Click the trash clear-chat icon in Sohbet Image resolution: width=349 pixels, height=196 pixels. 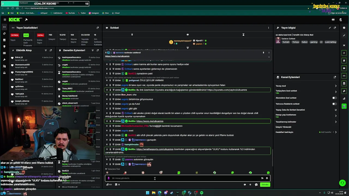tap(132, 35)
